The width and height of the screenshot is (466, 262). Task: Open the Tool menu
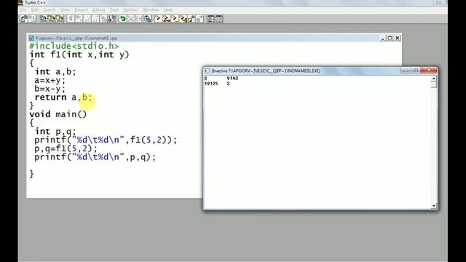coord(114,9)
